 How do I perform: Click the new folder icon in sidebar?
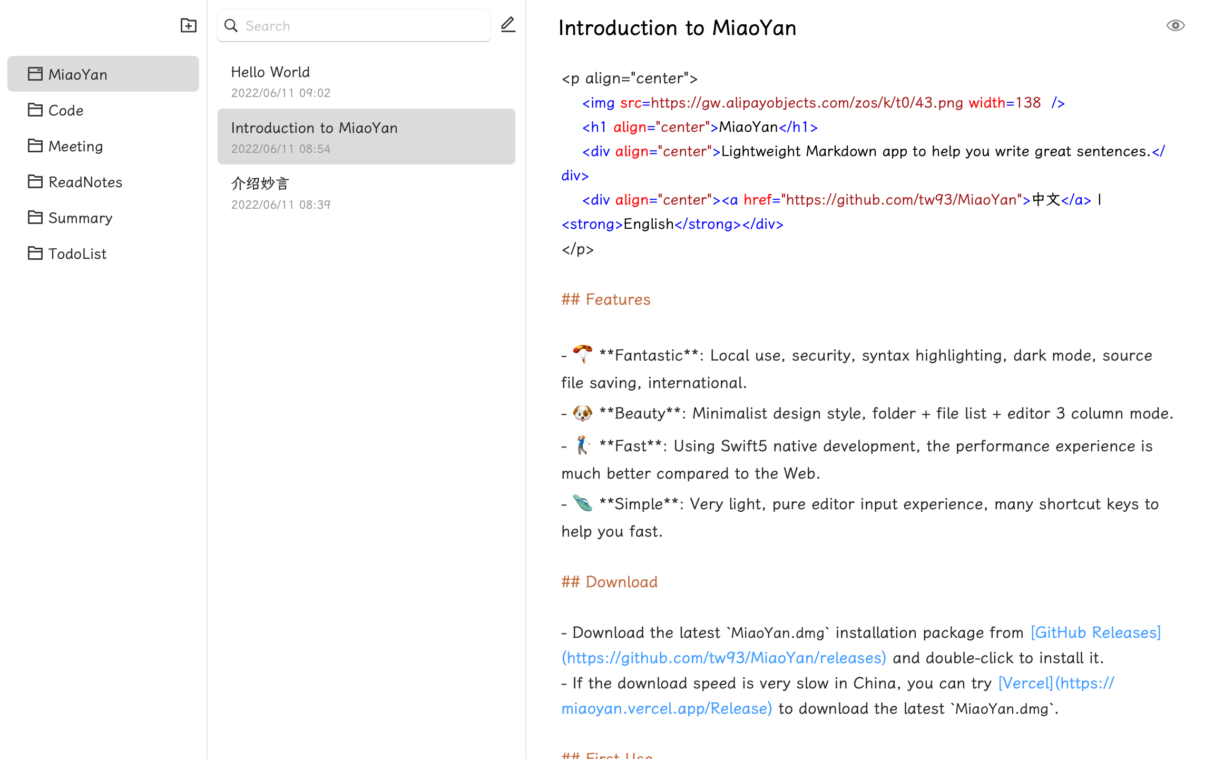pos(188,25)
